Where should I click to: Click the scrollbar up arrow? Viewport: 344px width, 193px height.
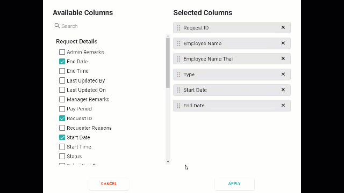click(x=168, y=36)
